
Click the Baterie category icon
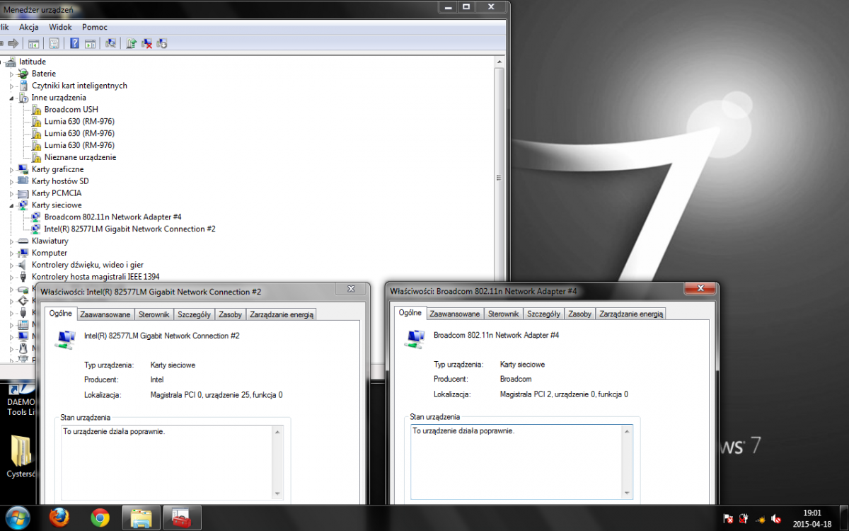tap(23, 74)
